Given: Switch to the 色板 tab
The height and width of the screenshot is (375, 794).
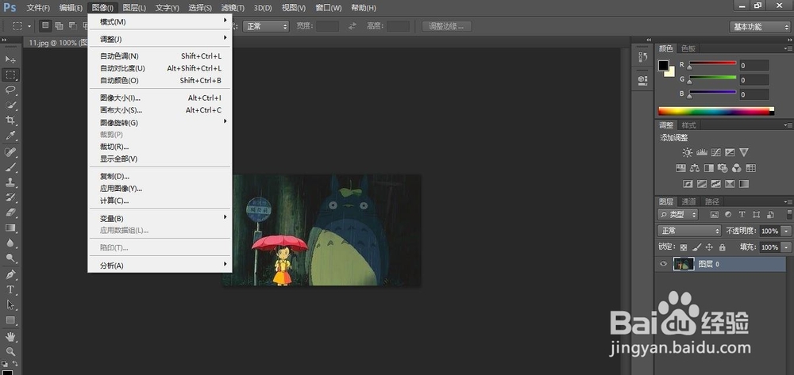Looking at the screenshot, I should click(688, 48).
